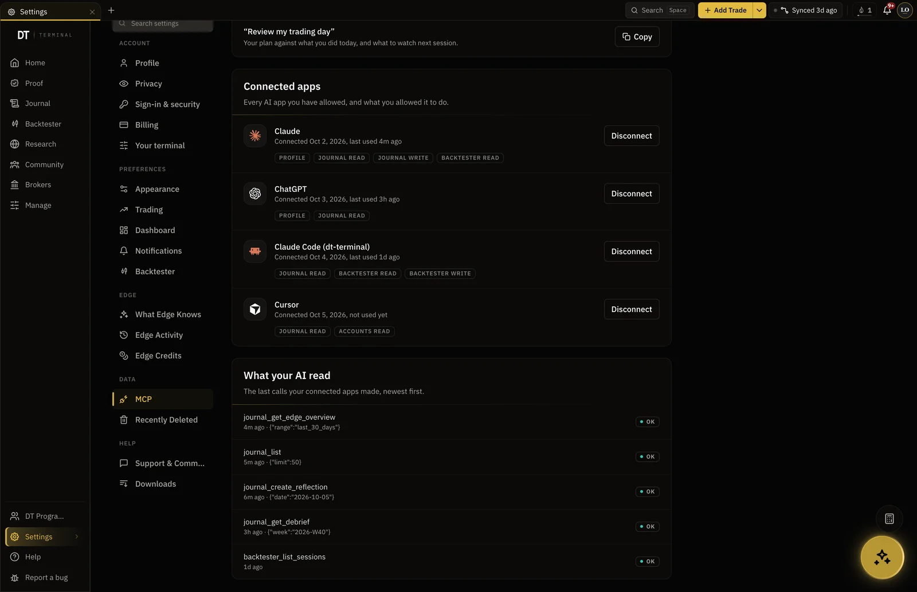
Task: Open the LO user avatar
Action: (x=905, y=10)
